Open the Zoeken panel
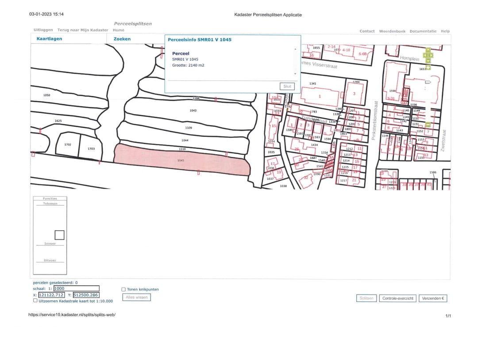 (122, 39)
